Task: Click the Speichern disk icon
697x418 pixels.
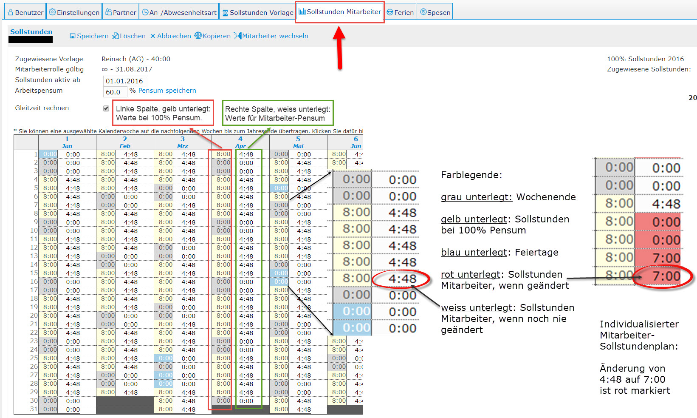Action: click(73, 36)
